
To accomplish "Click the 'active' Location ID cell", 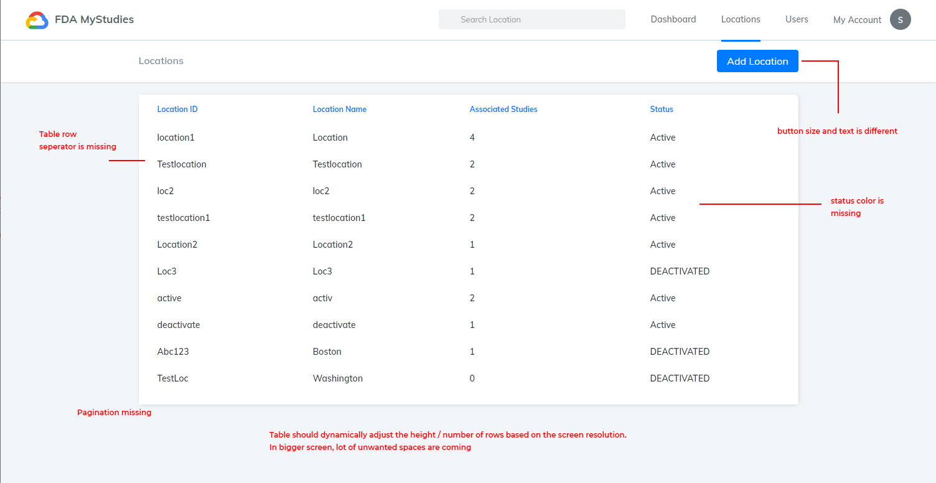I will (169, 298).
